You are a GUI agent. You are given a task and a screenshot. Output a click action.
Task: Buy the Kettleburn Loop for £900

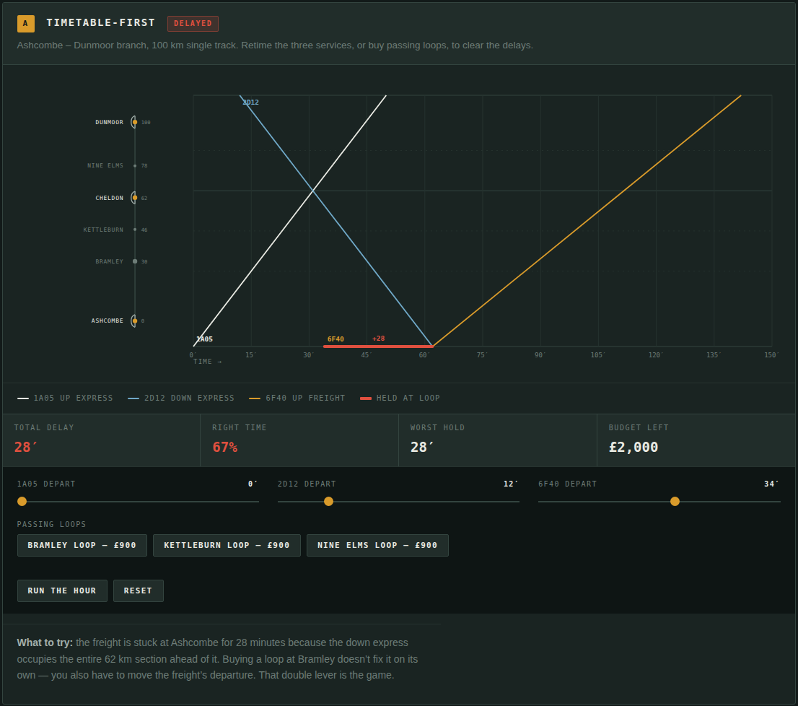click(227, 545)
